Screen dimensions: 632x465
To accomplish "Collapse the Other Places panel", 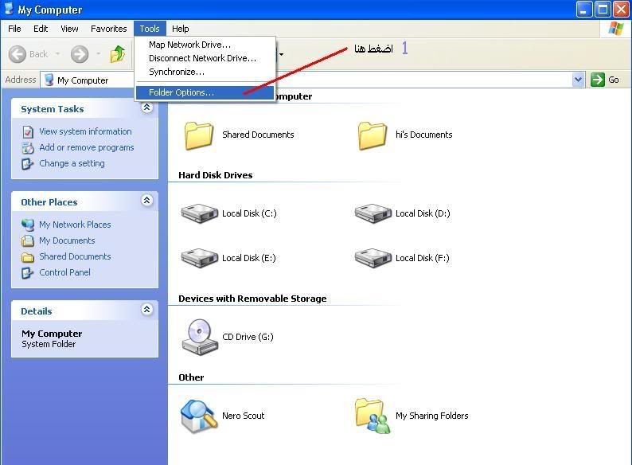I will 146,201.
